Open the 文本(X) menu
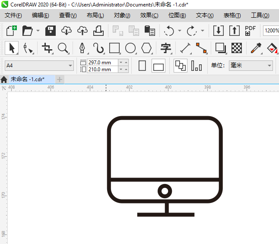 click(205, 15)
